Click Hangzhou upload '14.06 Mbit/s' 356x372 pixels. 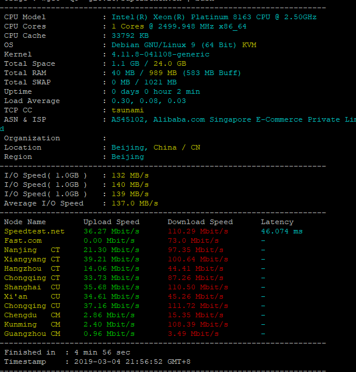point(111,268)
